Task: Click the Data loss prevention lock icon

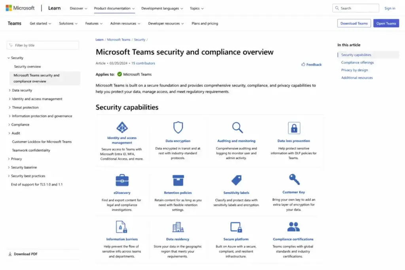Action: [294, 128]
